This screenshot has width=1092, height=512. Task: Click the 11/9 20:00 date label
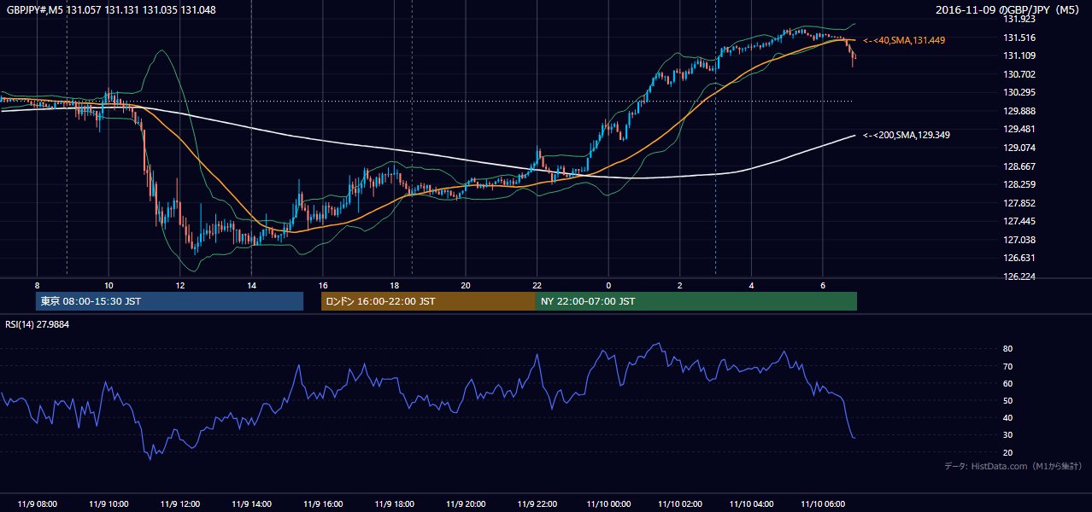[466, 503]
